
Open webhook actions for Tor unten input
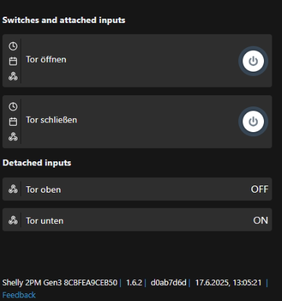tap(13, 220)
